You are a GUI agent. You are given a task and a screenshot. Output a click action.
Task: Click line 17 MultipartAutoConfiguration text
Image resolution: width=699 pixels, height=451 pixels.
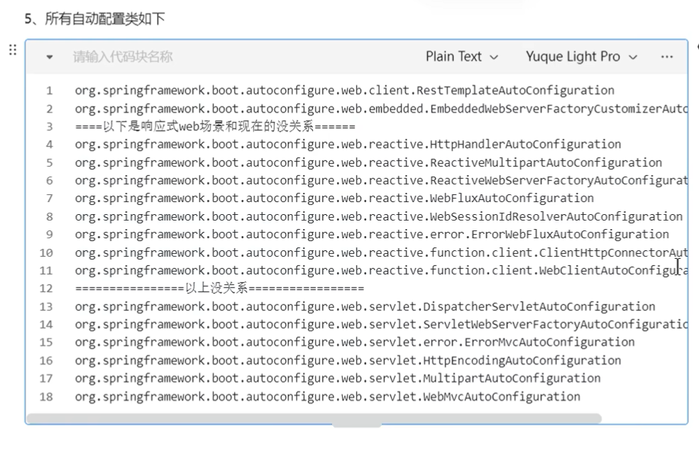512,379
